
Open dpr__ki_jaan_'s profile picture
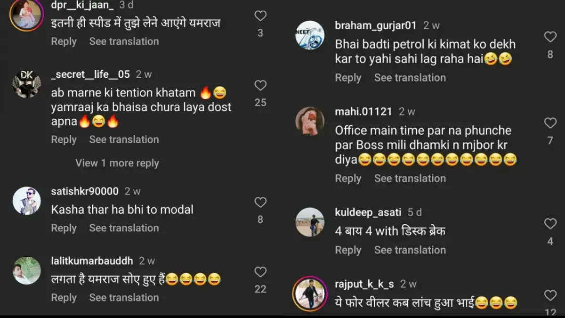[26, 15]
